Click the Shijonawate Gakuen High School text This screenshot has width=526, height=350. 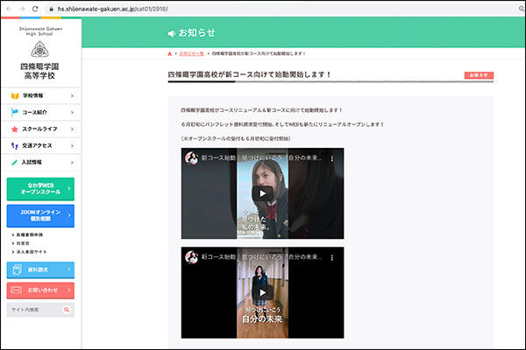pos(40,31)
